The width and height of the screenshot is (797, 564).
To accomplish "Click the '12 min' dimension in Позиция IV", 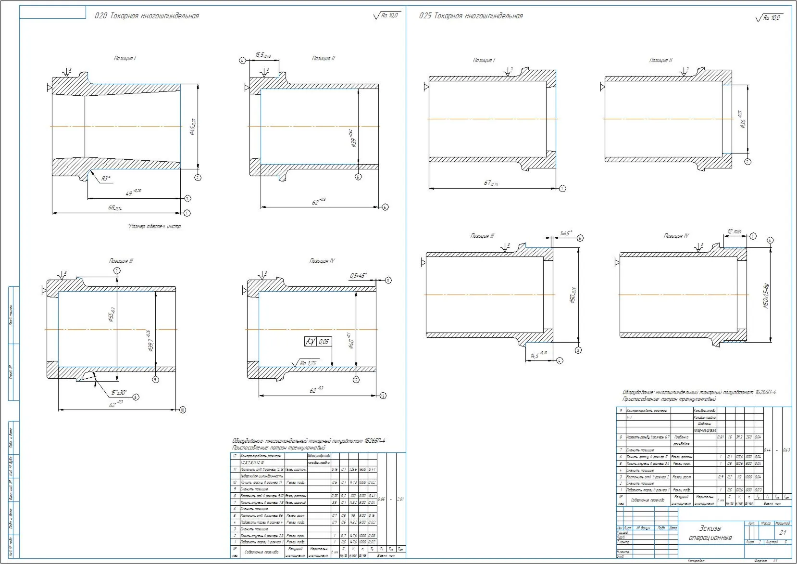I will [734, 231].
